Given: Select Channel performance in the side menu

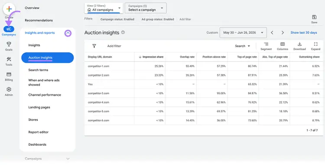Looking at the screenshot, I should tap(45, 95).
